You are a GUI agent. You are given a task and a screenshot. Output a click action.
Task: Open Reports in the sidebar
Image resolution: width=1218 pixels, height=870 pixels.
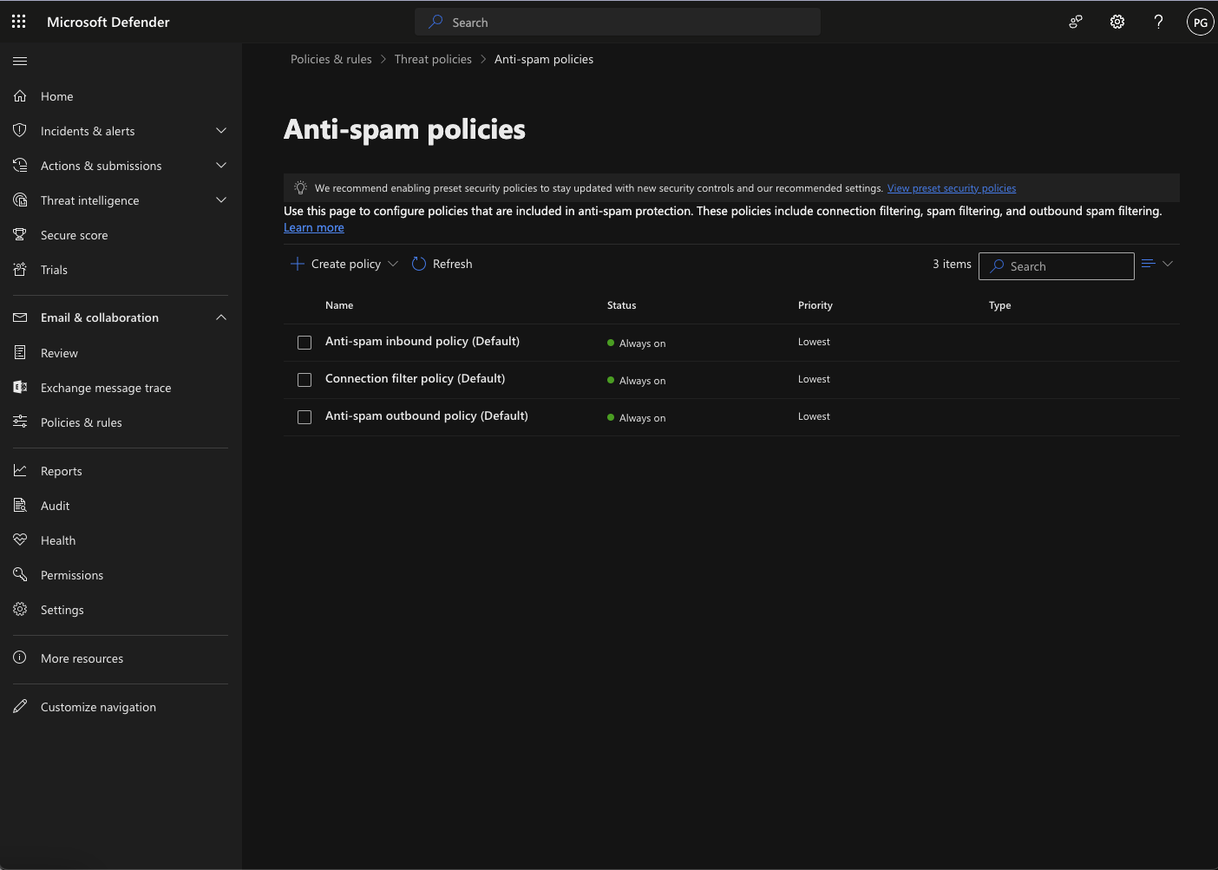coord(62,471)
